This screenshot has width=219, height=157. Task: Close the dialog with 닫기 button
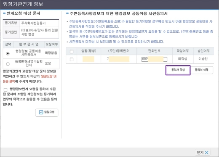tap(203, 152)
